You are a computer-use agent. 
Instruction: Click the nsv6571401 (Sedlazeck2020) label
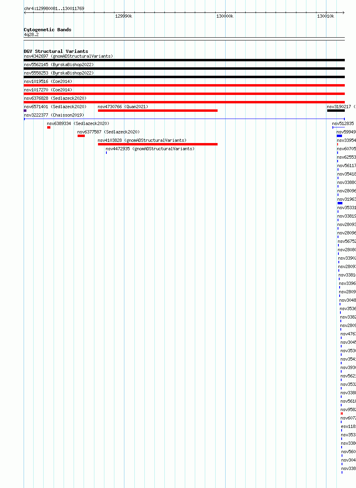click(55, 107)
